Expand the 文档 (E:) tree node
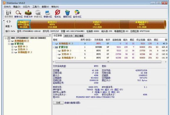 click(12, 50)
